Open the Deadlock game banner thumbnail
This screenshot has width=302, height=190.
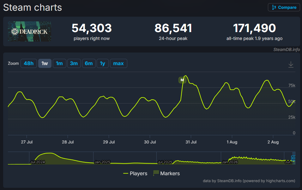click(29, 31)
